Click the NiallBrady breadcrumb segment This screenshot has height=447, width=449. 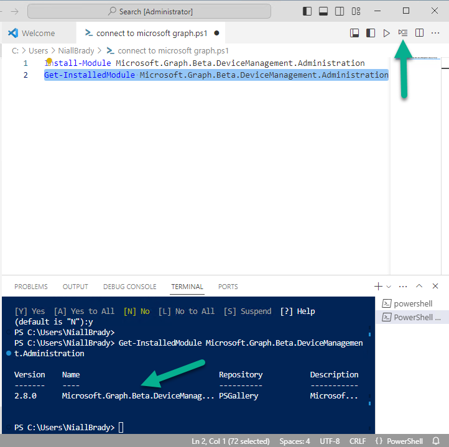click(76, 51)
